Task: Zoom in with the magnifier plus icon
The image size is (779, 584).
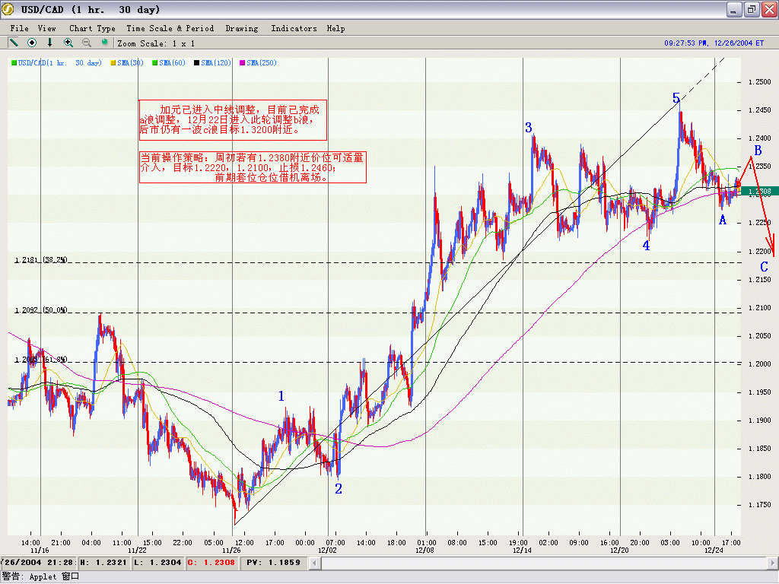Action: tap(68, 43)
